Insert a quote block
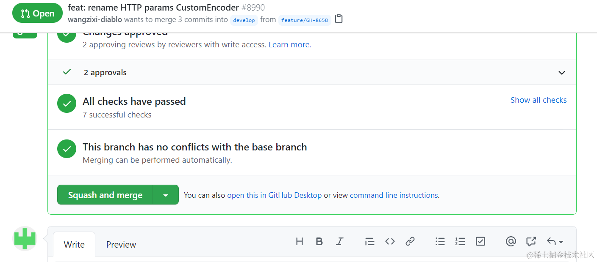 tap(369, 241)
